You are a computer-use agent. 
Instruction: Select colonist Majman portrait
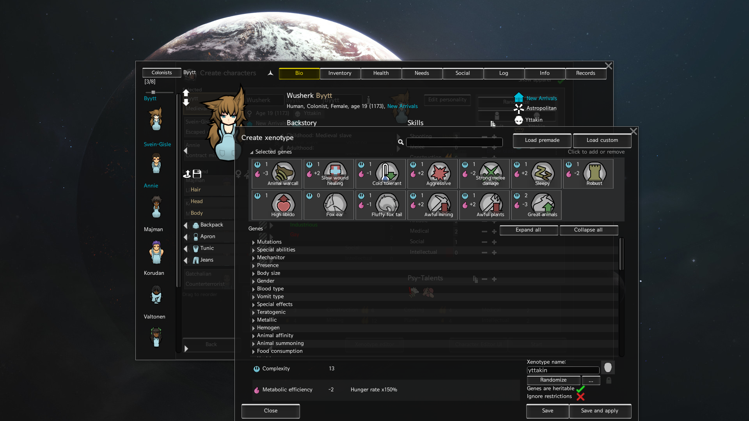156,252
